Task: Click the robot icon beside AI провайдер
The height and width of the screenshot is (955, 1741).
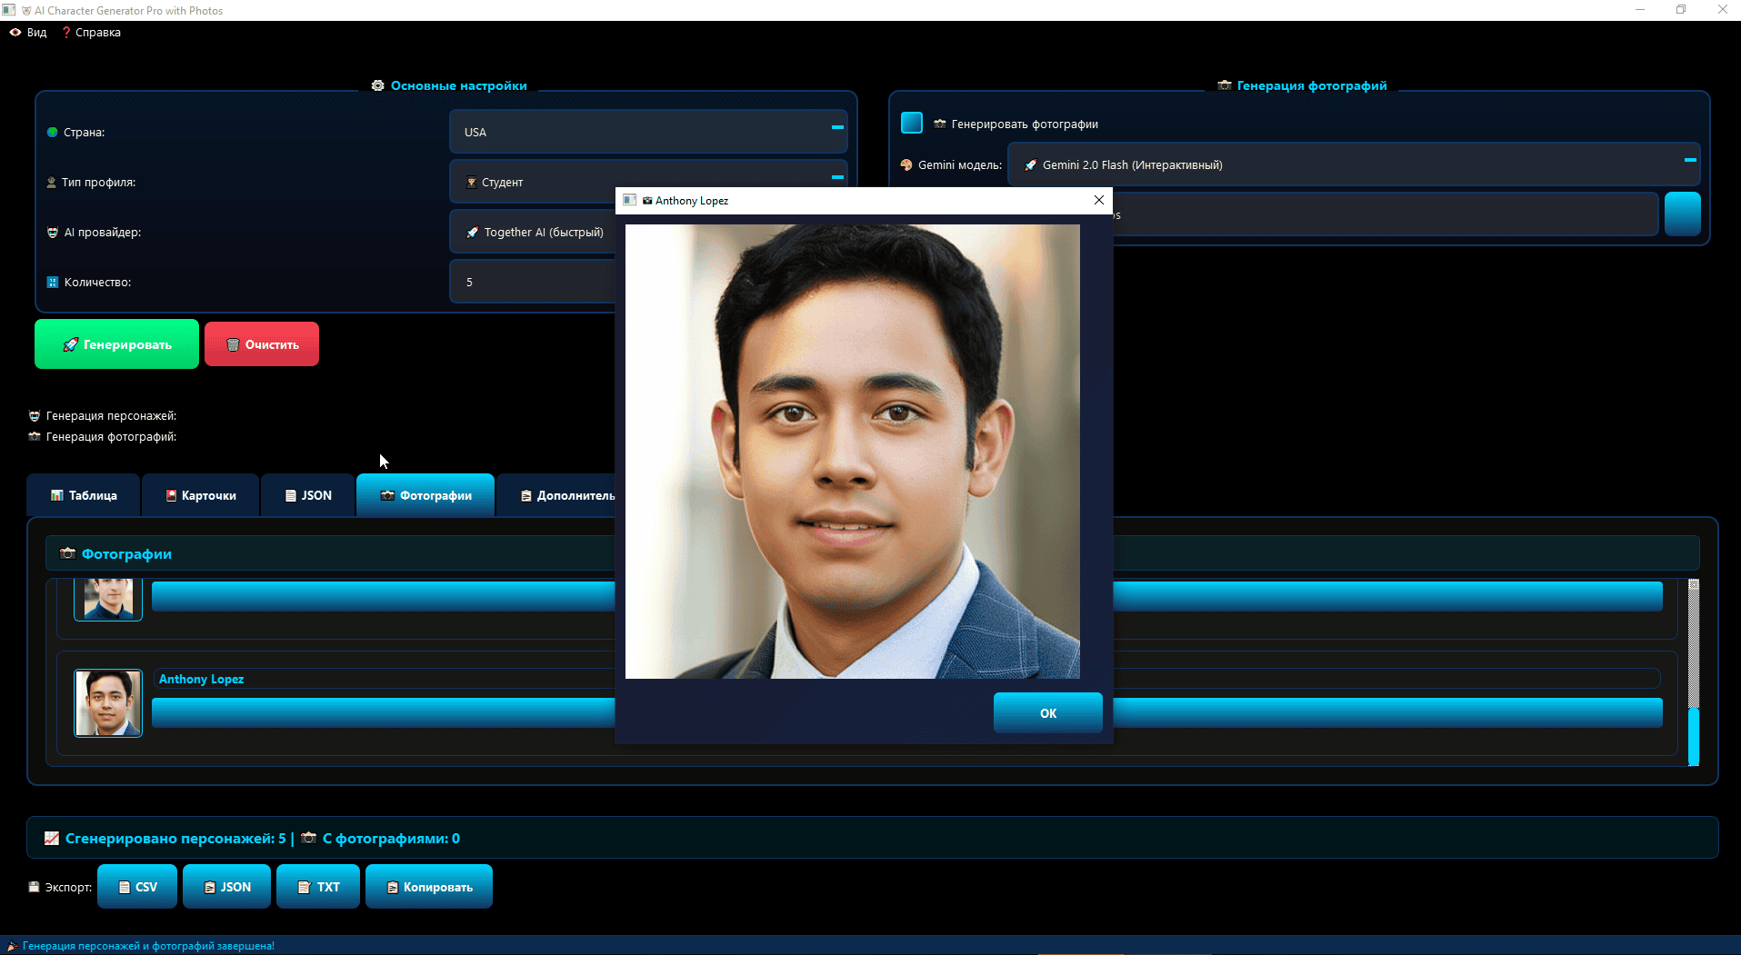Action: [x=53, y=232]
